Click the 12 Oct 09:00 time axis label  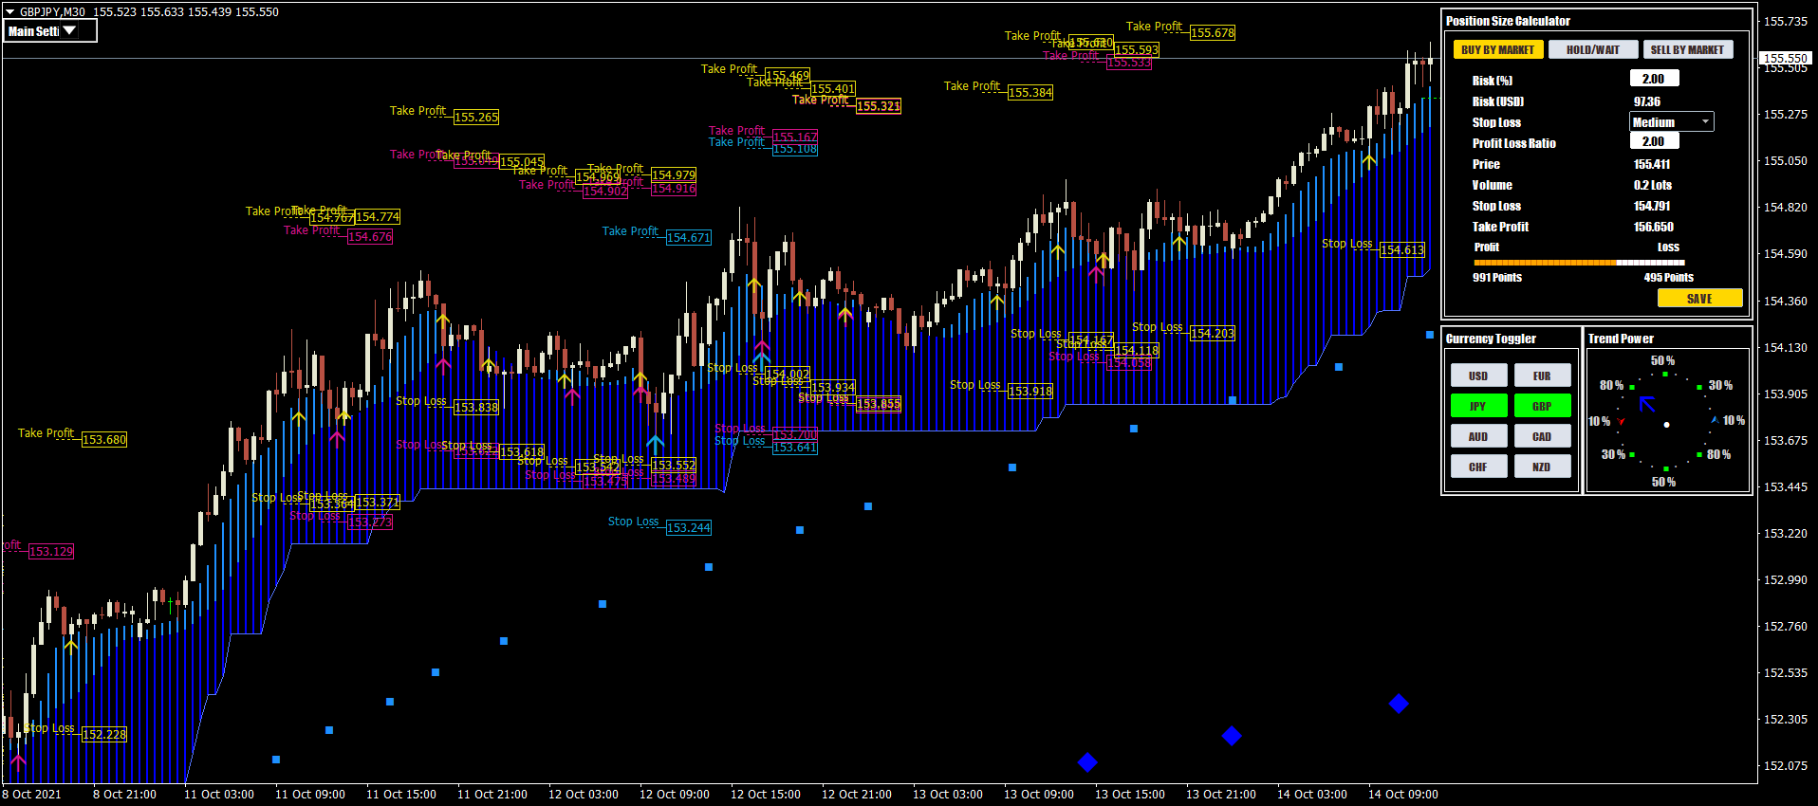tap(675, 795)
